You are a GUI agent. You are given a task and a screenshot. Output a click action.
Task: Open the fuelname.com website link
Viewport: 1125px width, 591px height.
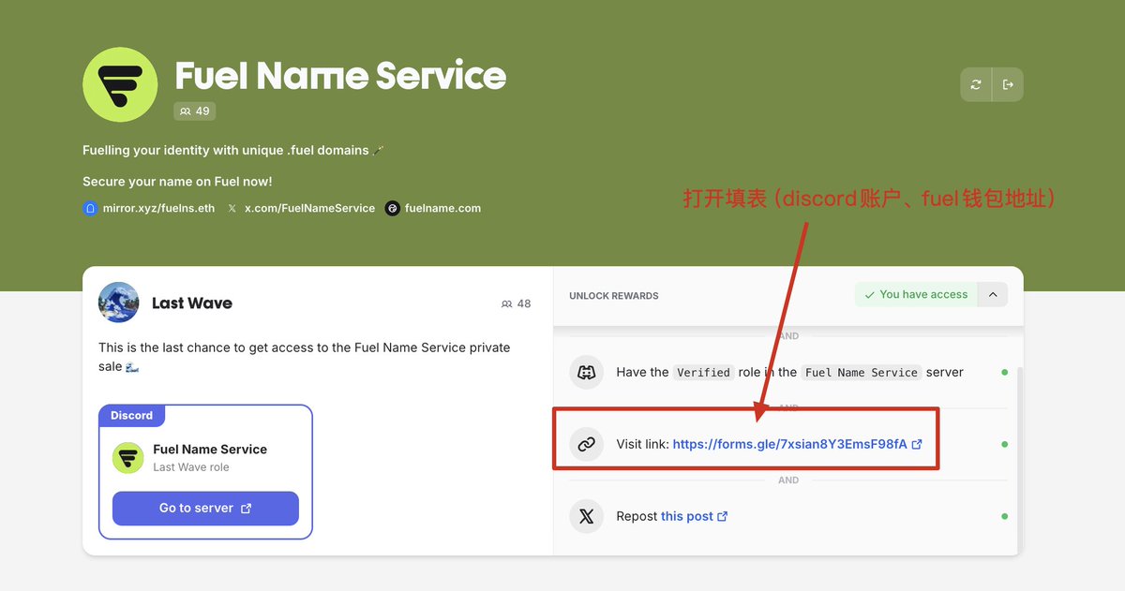pos(442,208)
